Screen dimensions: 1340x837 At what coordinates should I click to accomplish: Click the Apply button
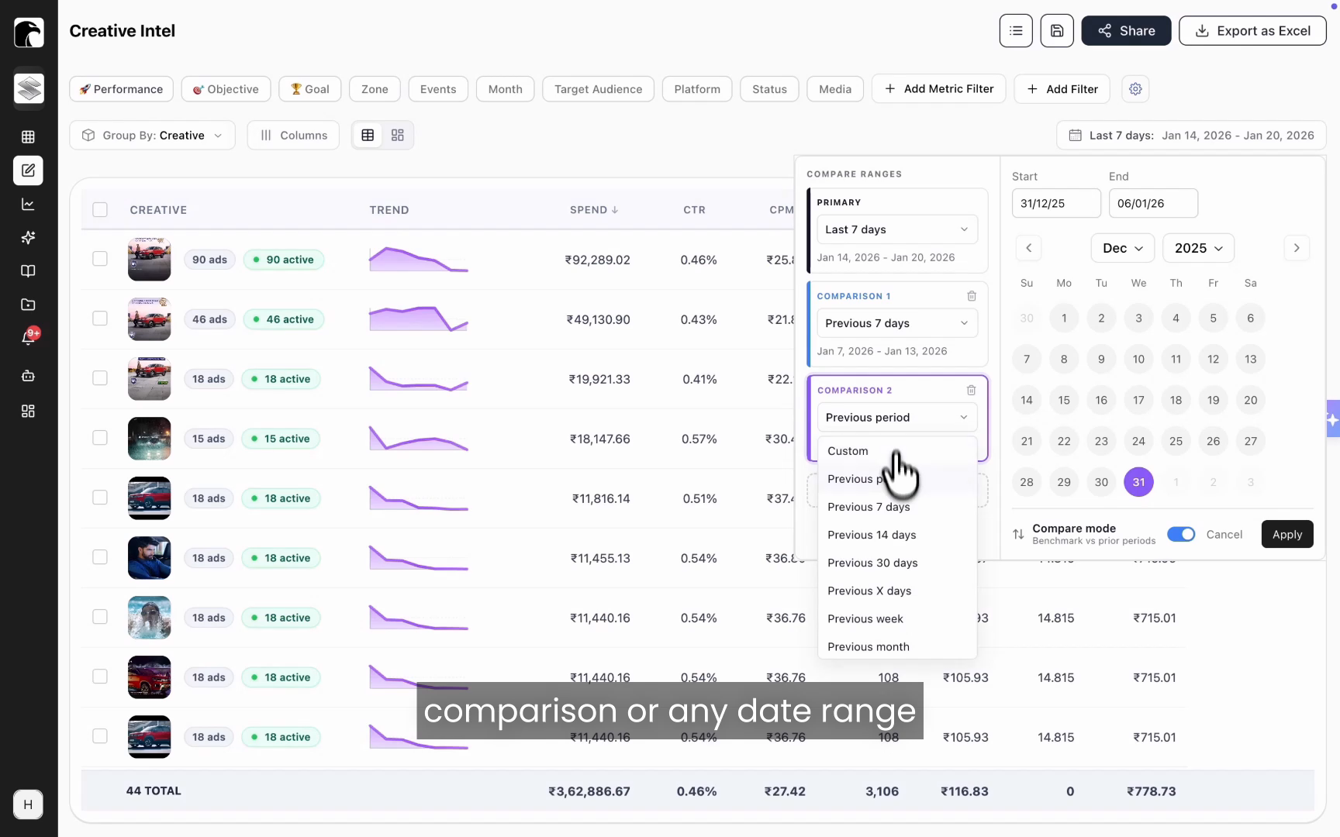coord(1287,534)
